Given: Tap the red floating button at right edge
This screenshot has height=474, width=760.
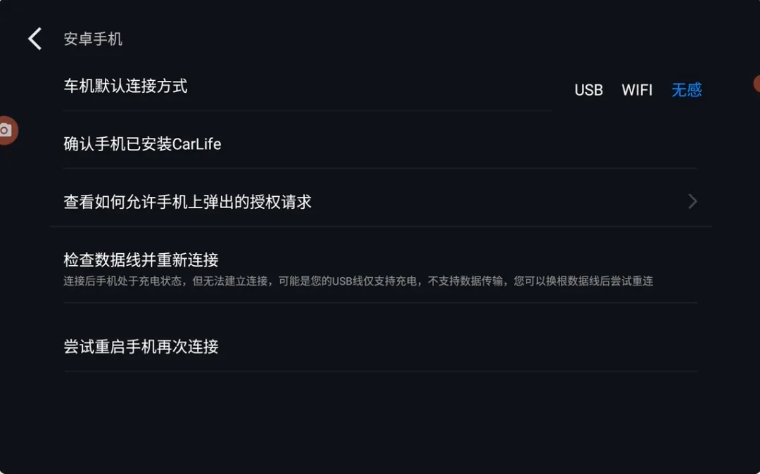Looking at the screenshot, I should [x=756, y=84].
